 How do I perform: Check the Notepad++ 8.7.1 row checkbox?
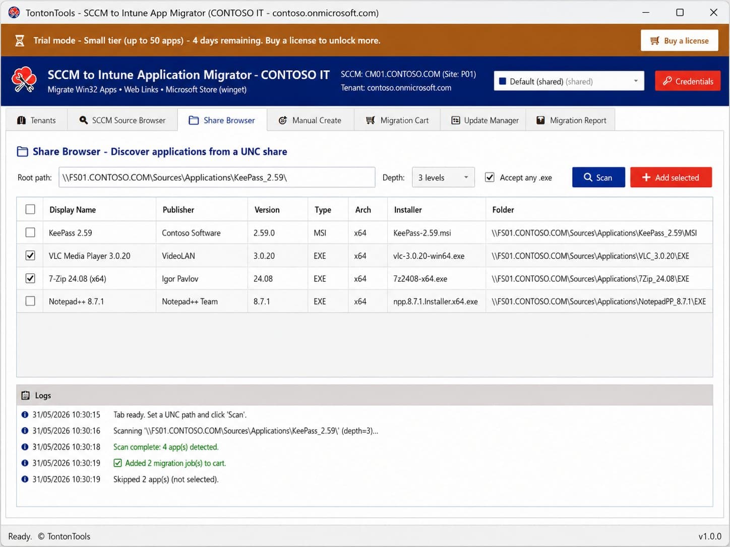(30, 301)
